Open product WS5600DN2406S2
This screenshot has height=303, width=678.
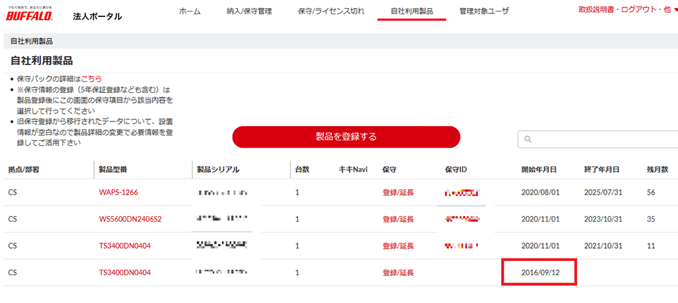[130, 219]
